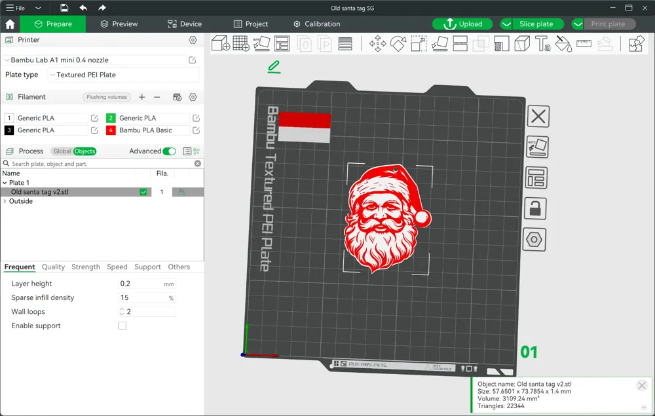Image resolution: width=655 pixels, height=416 pixels.
Task: Arrange objects on plate 01
Action: coord(536,178)
